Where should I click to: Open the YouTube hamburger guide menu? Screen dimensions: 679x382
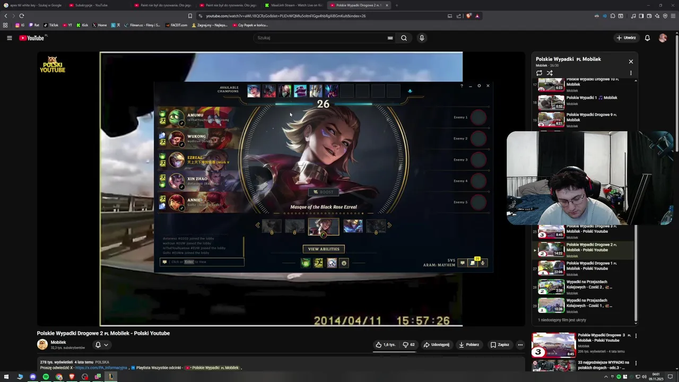click(x=9, y=38)
